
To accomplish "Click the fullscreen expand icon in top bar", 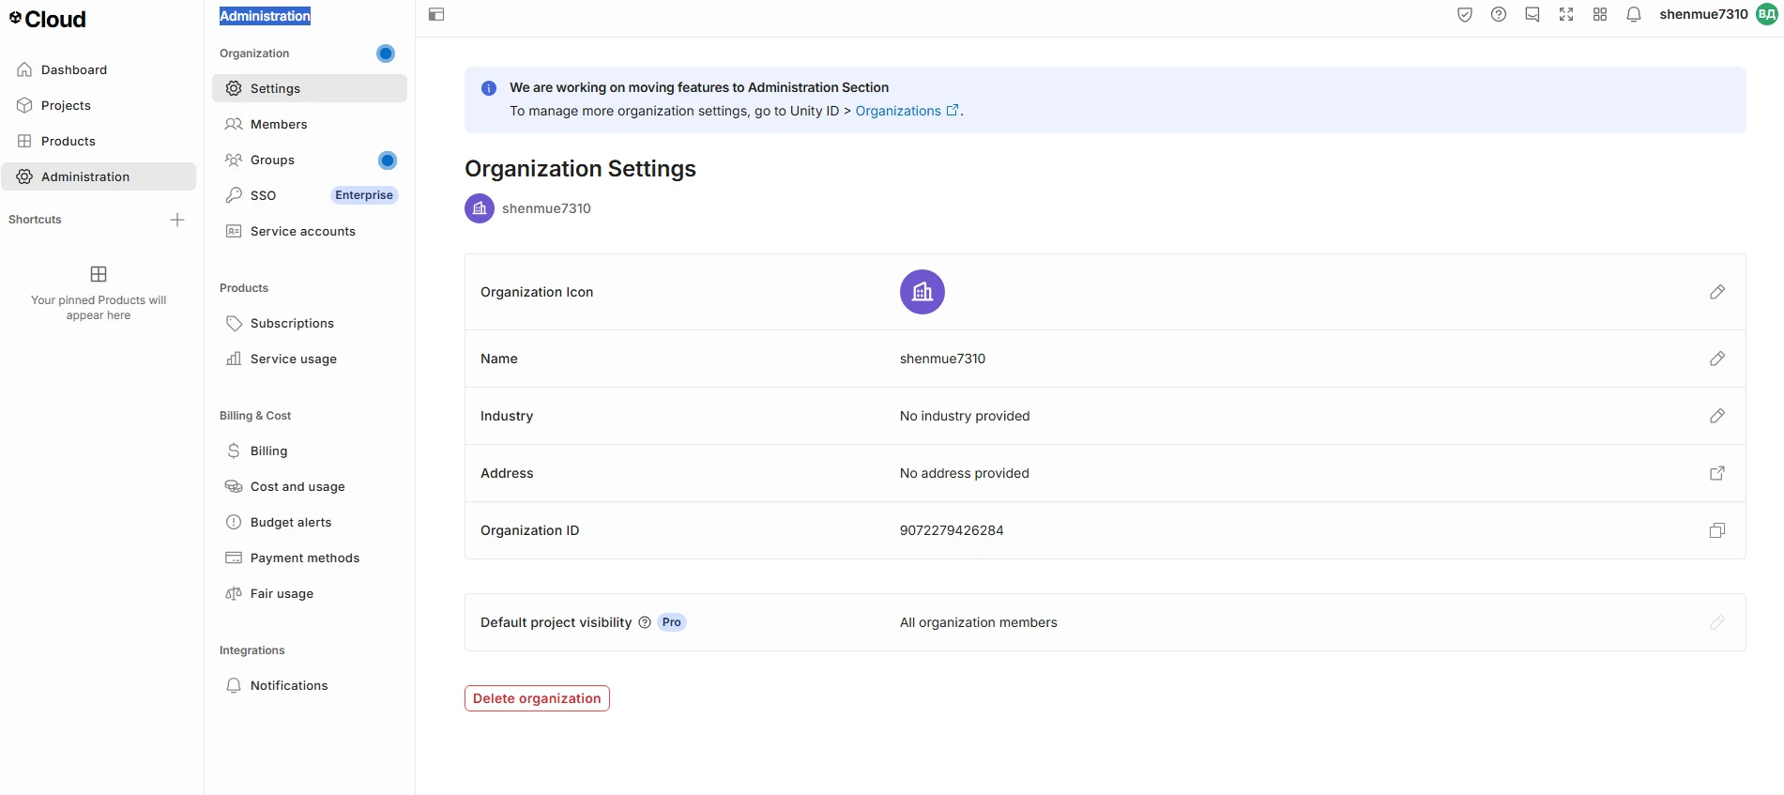I will (1566, 14).
